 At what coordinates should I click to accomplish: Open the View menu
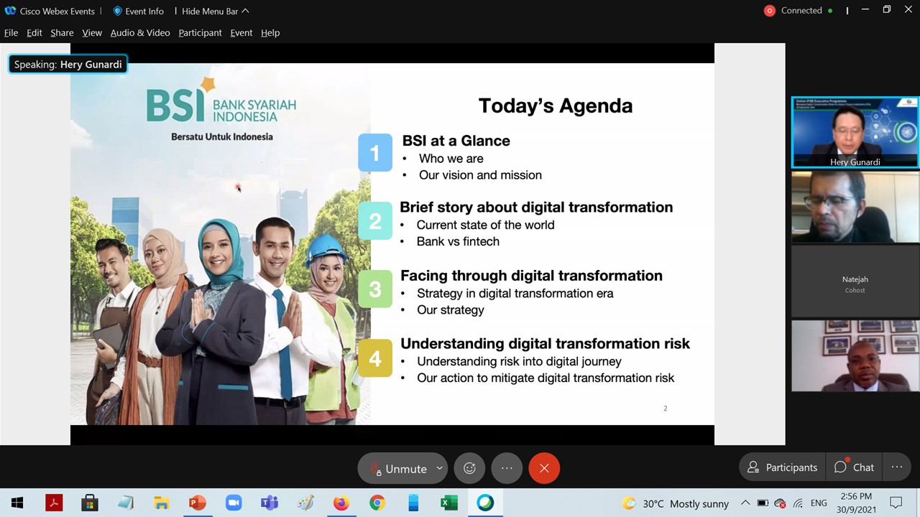[92, 32]
